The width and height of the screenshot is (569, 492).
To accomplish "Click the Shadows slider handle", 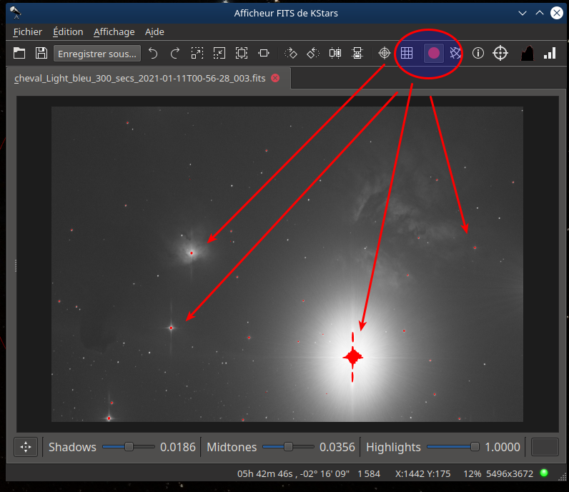I will coord(129,447).
